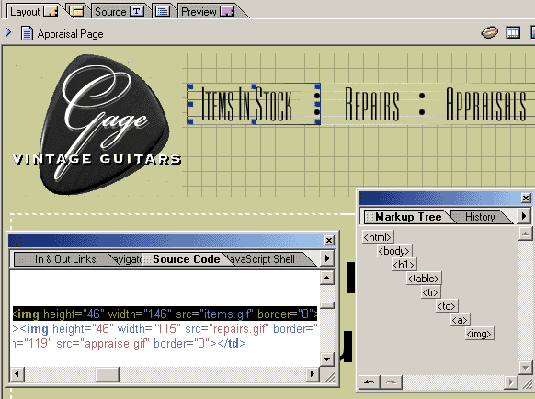This screenshot has height=399, width=535.
Task: Open the Source Code palette flyout menu arrow
Action: 327,258
